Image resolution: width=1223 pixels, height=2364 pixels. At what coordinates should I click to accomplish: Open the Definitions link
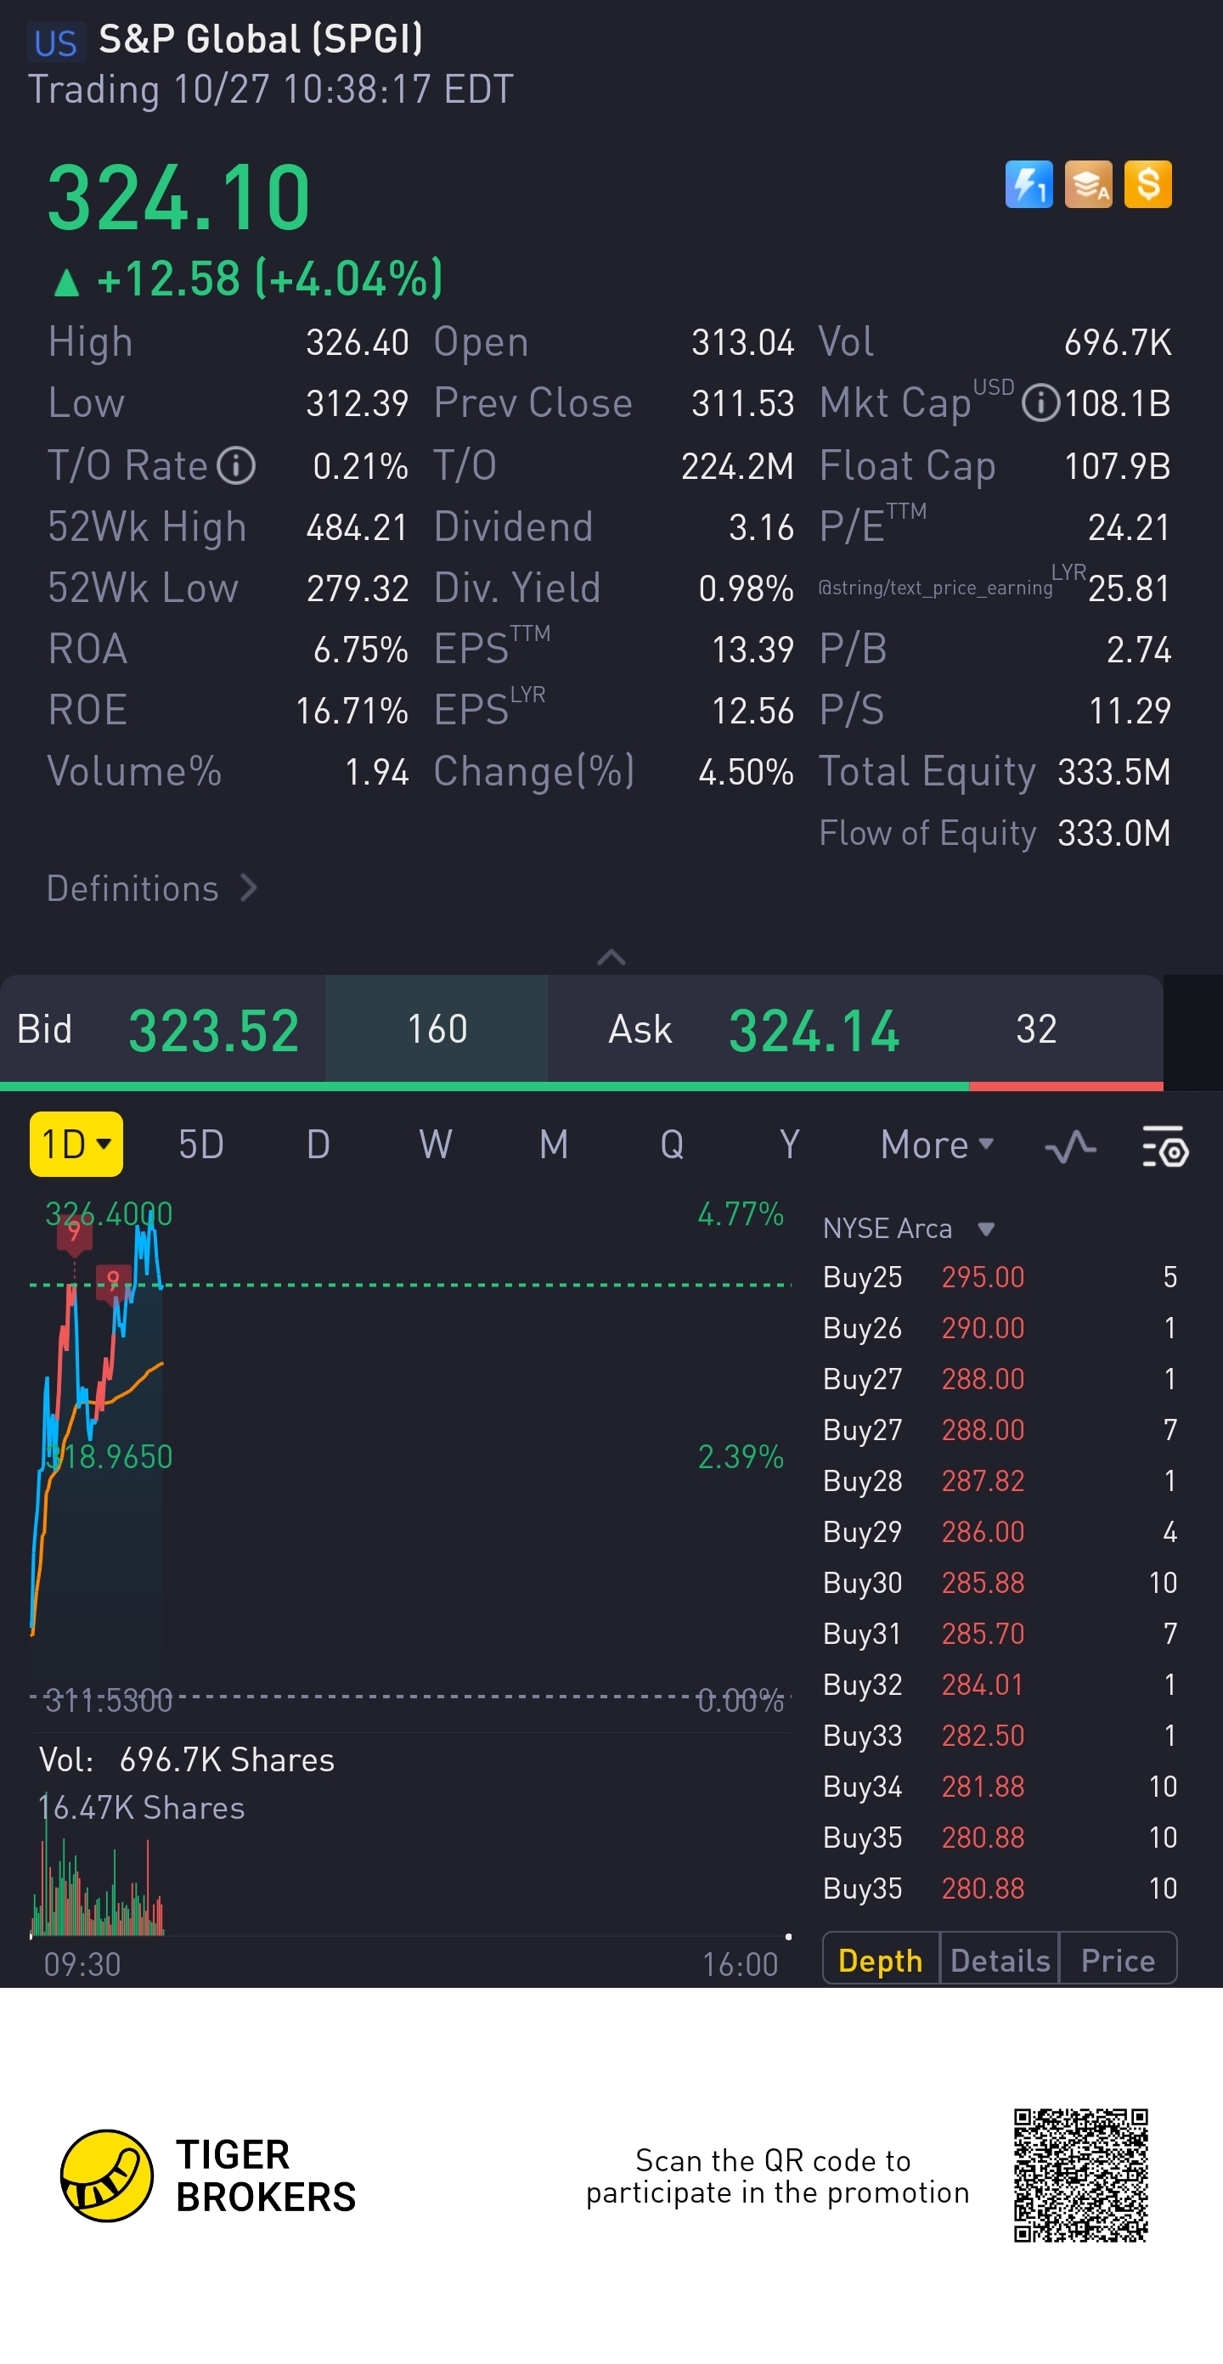click(151, 888)
